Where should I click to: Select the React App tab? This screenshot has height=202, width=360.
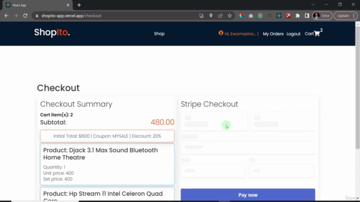point(38,5)
